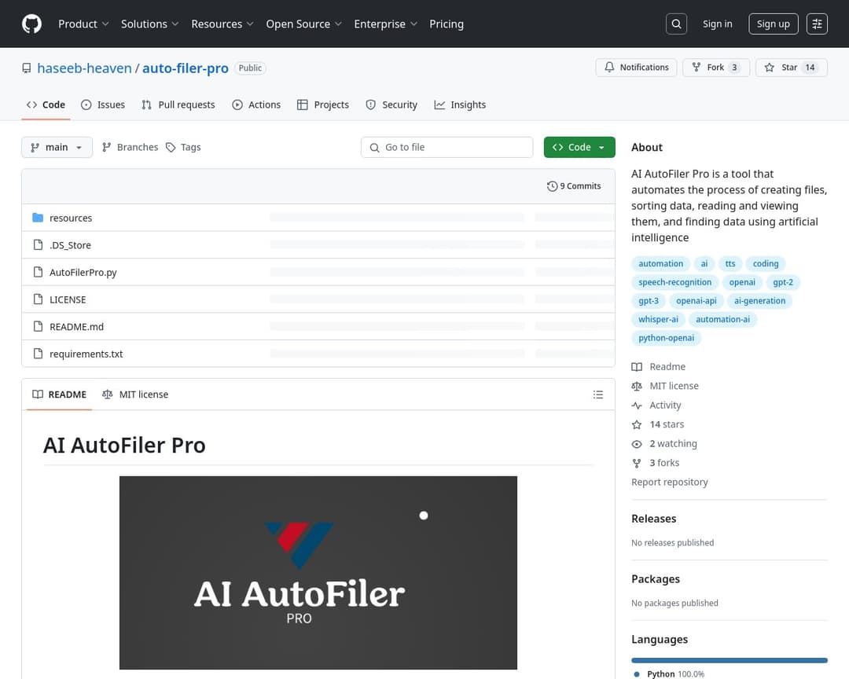Expand the Open Source menu
Screen dimensions: 849x679
tap(303, 24)
